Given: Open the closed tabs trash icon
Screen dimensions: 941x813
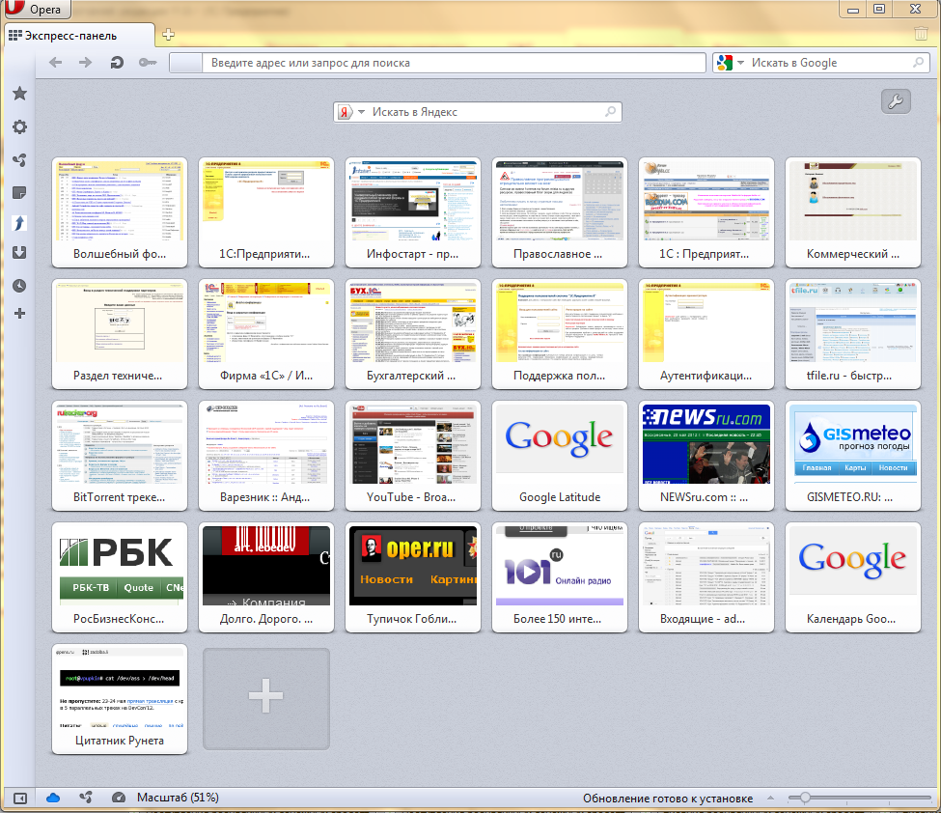Looking at the screenshot, I should 921,33.
